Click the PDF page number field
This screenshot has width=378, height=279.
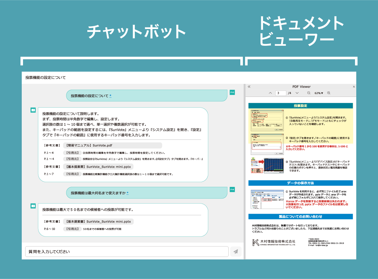tap(280, 93)
